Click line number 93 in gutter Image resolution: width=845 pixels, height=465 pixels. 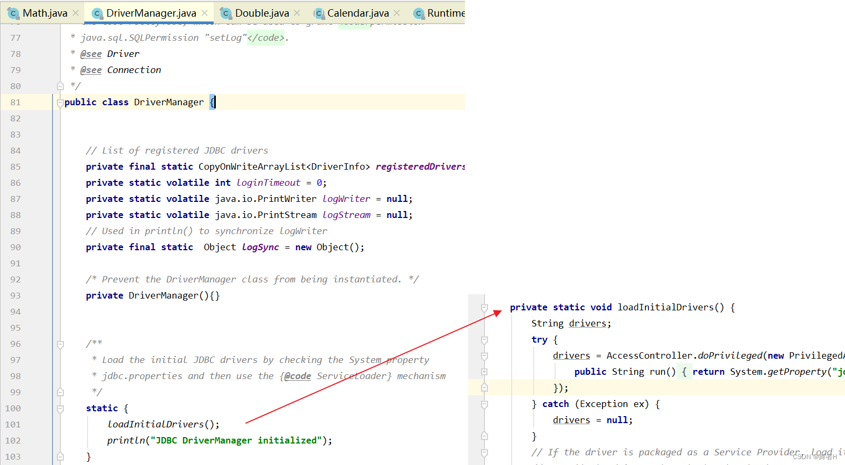[15, 295]
